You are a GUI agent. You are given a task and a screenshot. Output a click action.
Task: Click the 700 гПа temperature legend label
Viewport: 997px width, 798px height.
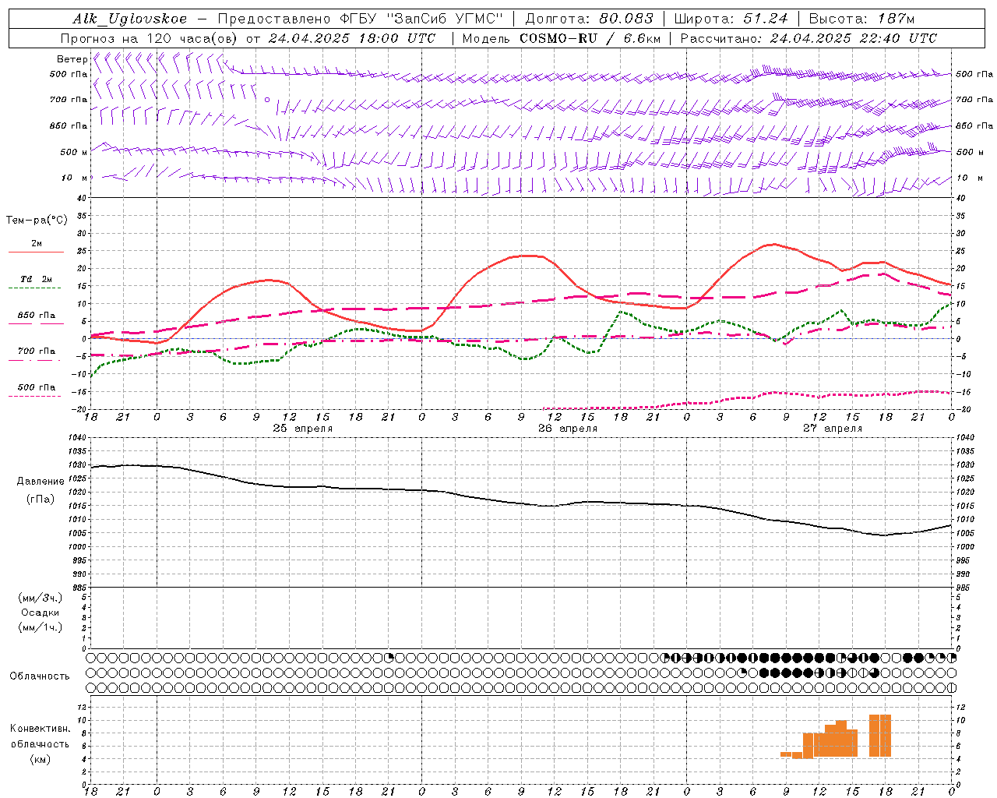pyautogui.click(x=37, y=351)
